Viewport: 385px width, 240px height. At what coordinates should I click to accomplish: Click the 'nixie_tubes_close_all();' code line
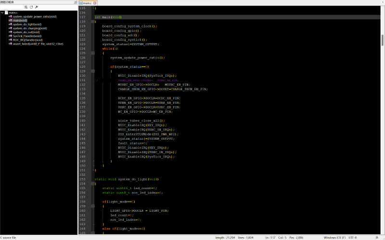coord(141,121)
